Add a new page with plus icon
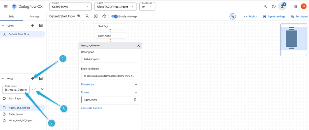This screenshot has height=130, width=309. tap(33, 78)
